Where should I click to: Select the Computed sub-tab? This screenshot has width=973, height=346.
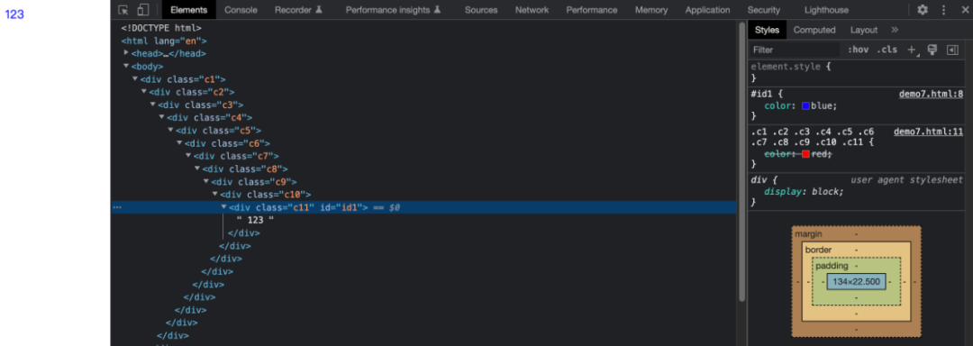pyautogui.click(x=814, y=30)
